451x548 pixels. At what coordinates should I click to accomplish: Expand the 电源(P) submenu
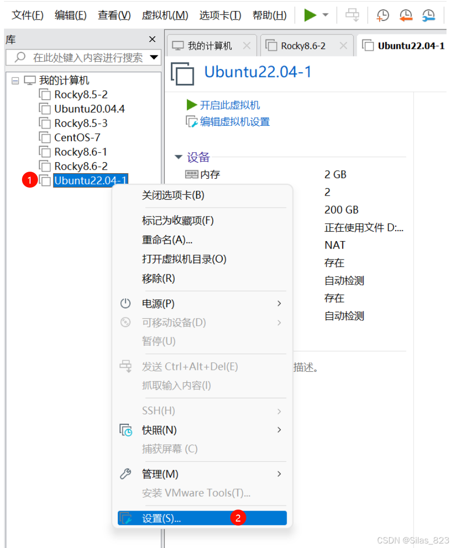202,304
